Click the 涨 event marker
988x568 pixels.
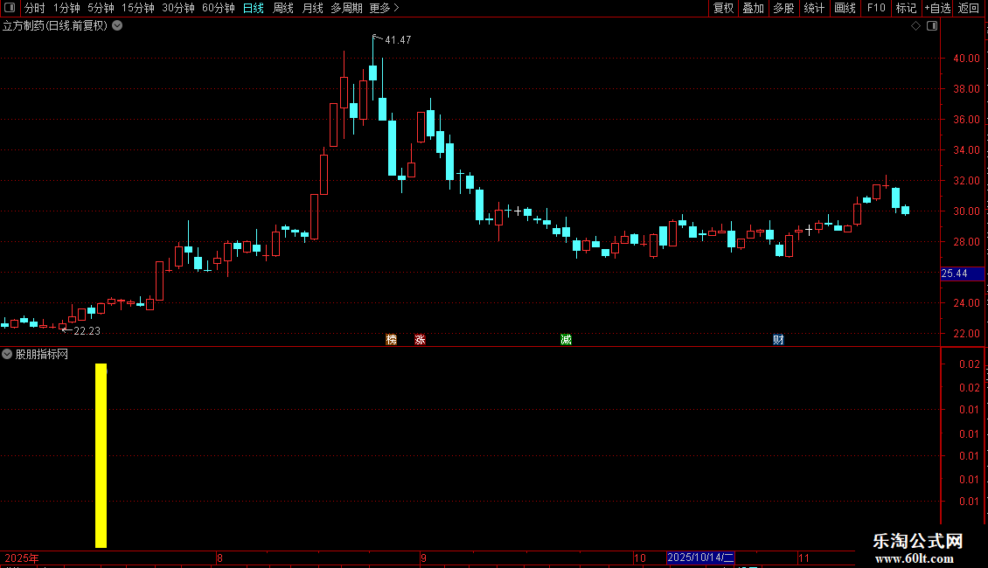[x=420, y=339]
